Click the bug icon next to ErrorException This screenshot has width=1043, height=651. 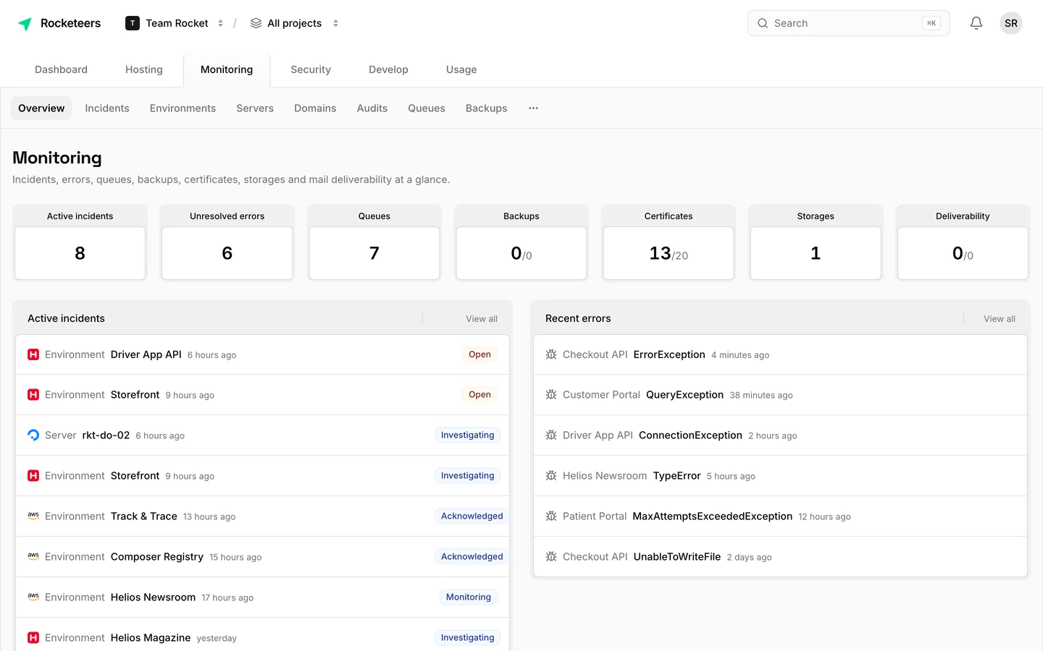pos(551,354)
